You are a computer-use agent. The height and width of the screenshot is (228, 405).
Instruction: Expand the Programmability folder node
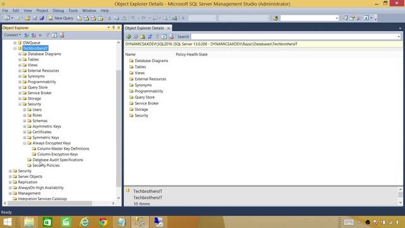(20, 82)
